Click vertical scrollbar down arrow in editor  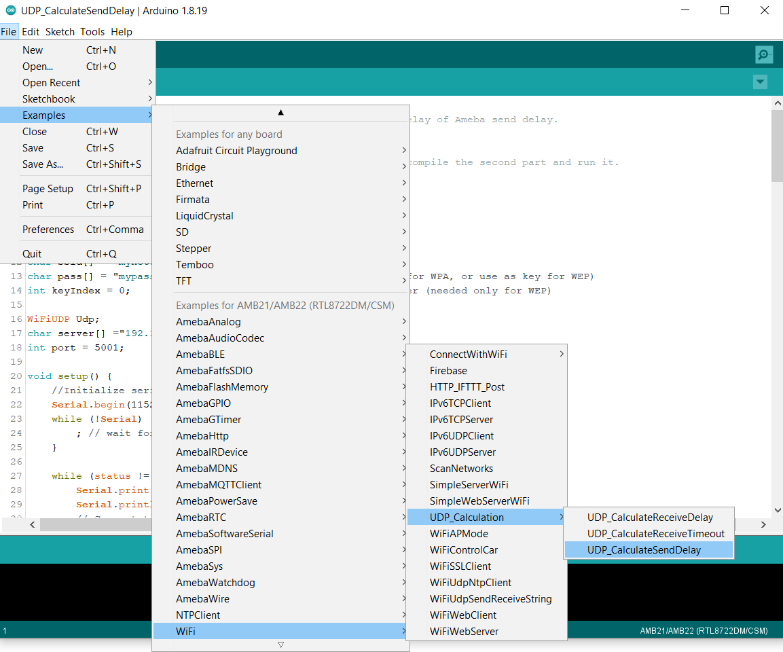778,510
